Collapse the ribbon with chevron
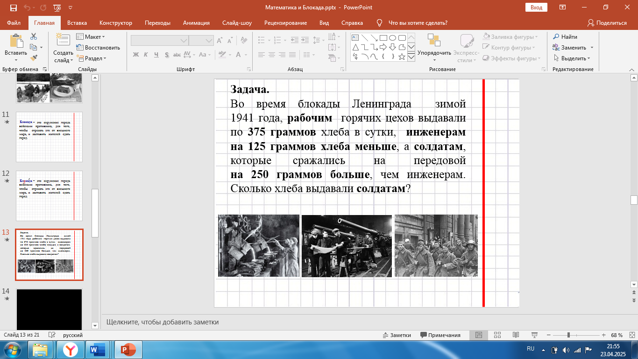 click(631, 69)
